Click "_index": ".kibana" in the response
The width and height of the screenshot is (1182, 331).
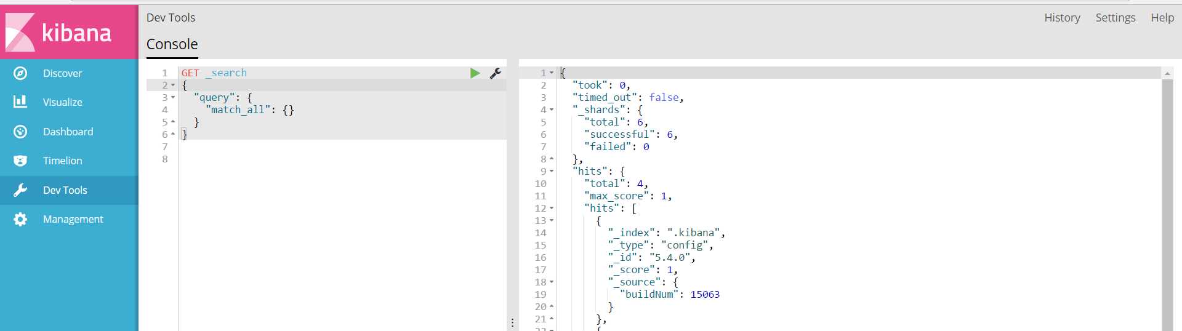(667, 233)
